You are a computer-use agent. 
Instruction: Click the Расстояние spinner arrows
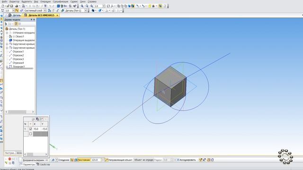coord(103,160)
